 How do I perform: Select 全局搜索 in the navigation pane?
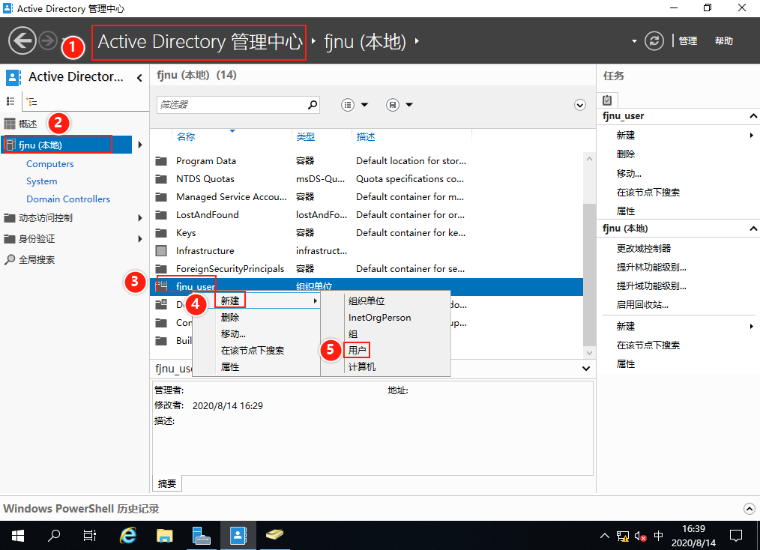[x=37, y=260]
